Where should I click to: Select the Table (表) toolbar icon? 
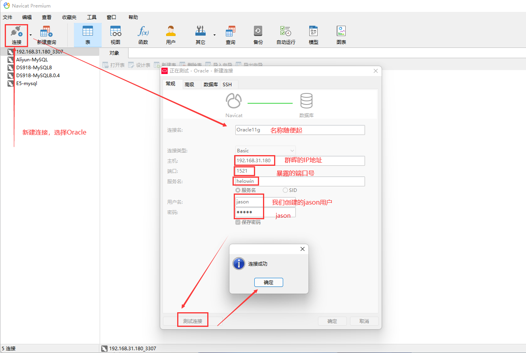87,32
